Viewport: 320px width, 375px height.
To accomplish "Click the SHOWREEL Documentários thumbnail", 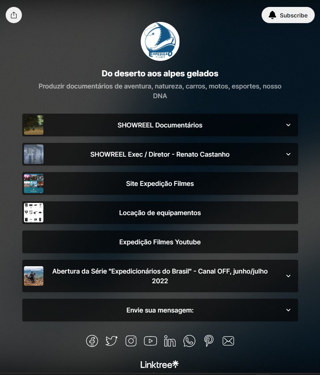I will pos(34,125).
